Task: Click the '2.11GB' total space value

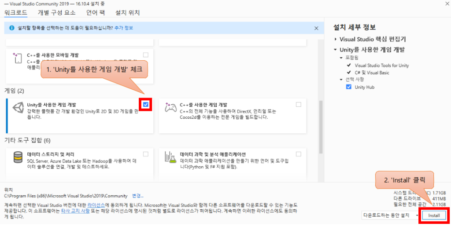Action: (x=439, y=204)
